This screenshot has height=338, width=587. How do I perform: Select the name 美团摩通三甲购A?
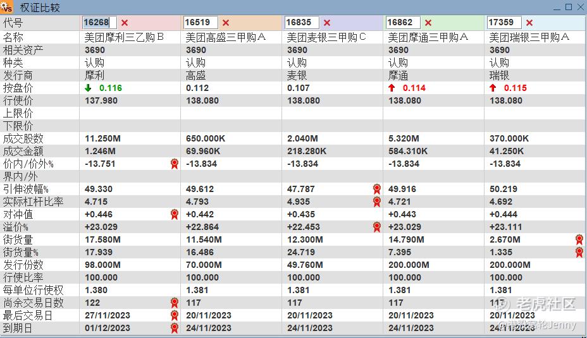[428, 37]
